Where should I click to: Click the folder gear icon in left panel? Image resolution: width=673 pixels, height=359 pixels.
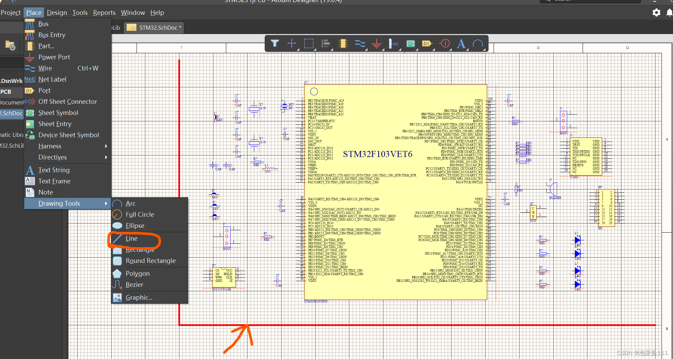coord(10,46)
